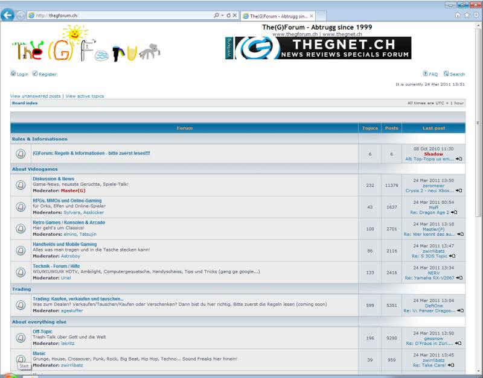
Task: Open Handhelds und Mobile Gaming forum
Action: point(65,244)
